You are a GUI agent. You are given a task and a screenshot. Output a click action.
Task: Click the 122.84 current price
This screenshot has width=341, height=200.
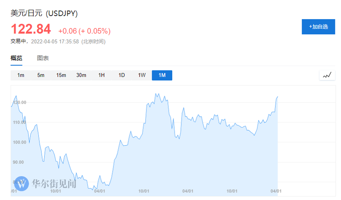31,29
